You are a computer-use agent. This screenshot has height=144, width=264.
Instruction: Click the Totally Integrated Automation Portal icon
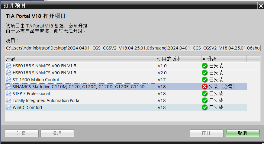coord(8,101)
